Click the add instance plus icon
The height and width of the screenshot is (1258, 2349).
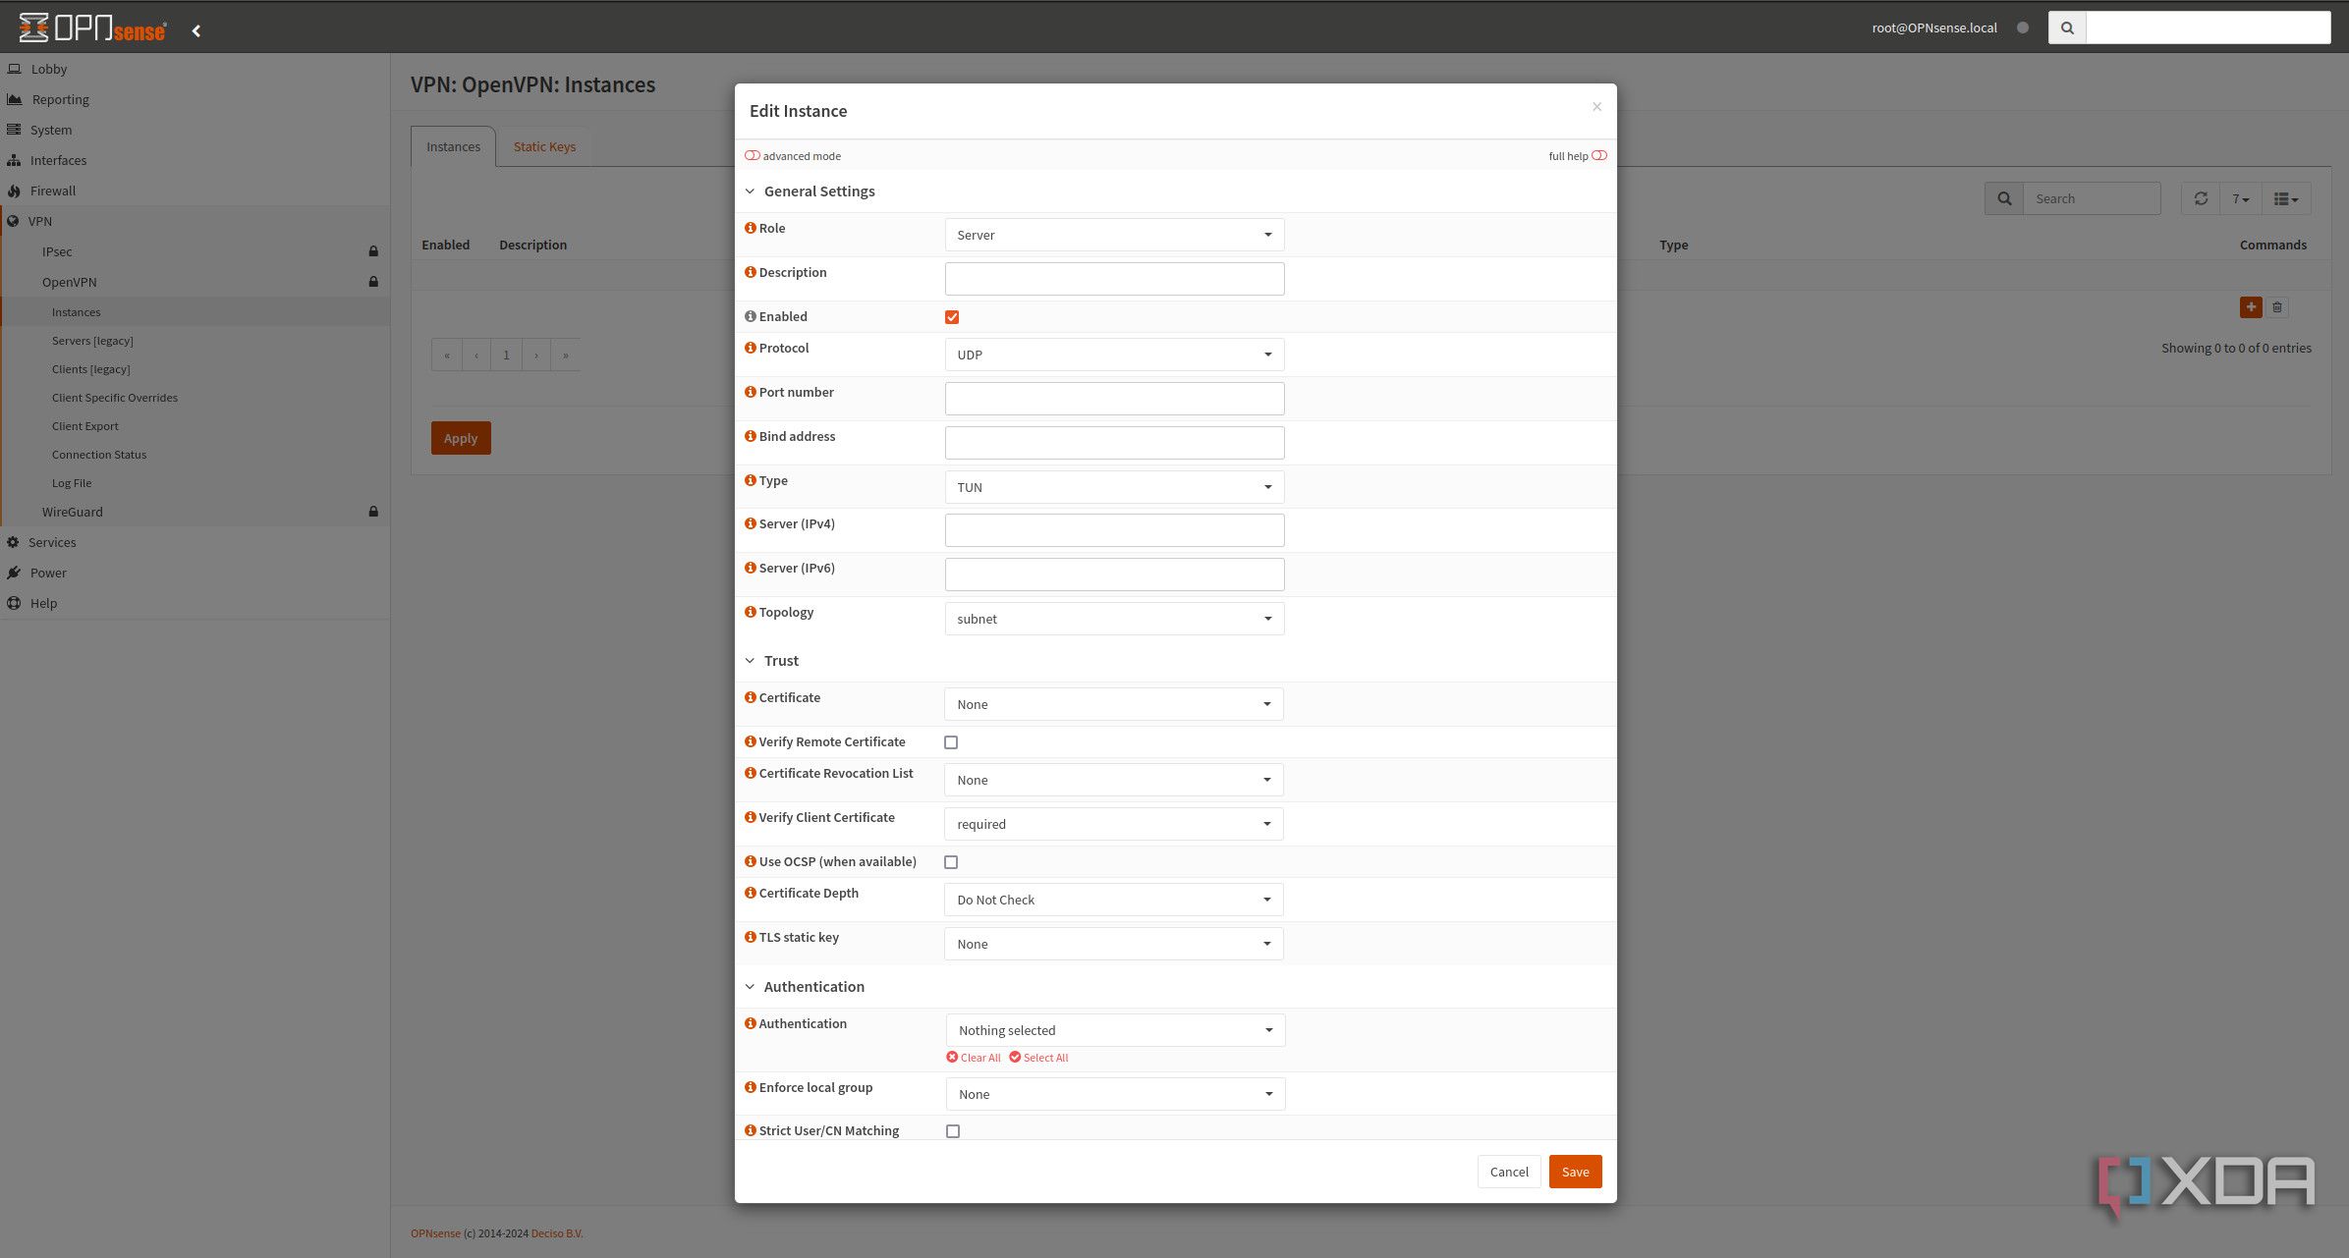tap(2251, 307)
